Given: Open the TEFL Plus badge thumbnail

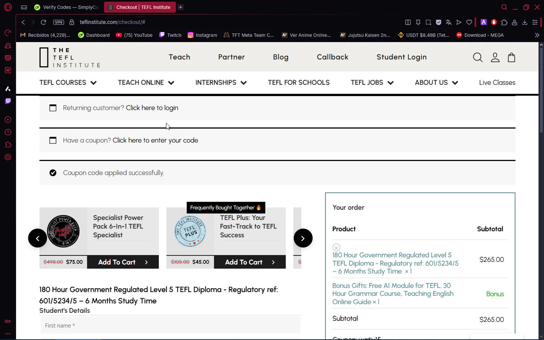Looking at the screenshot, I should click(190, 231).
